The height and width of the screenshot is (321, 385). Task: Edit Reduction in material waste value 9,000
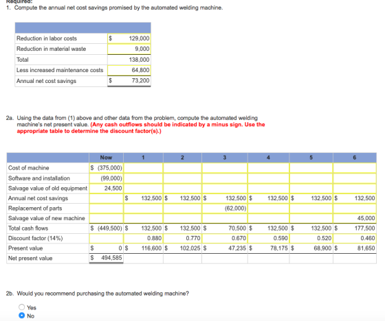tap(129, 49)
